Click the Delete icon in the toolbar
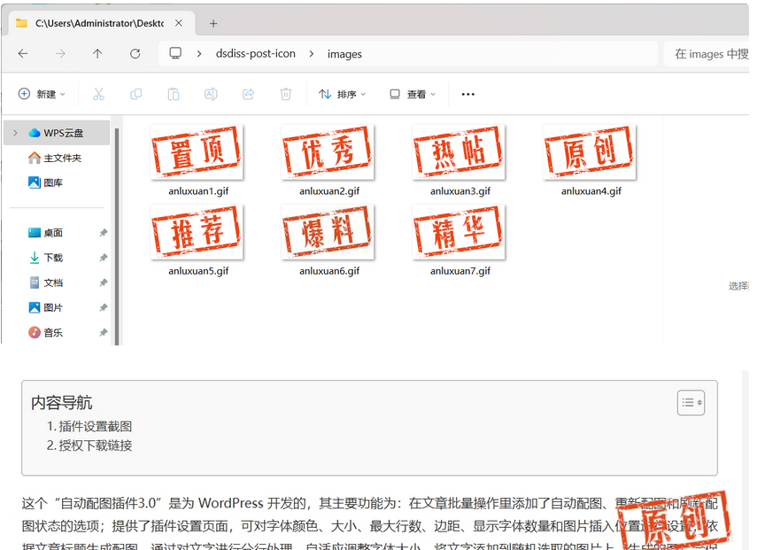757x550 pixels. [285, 94]
